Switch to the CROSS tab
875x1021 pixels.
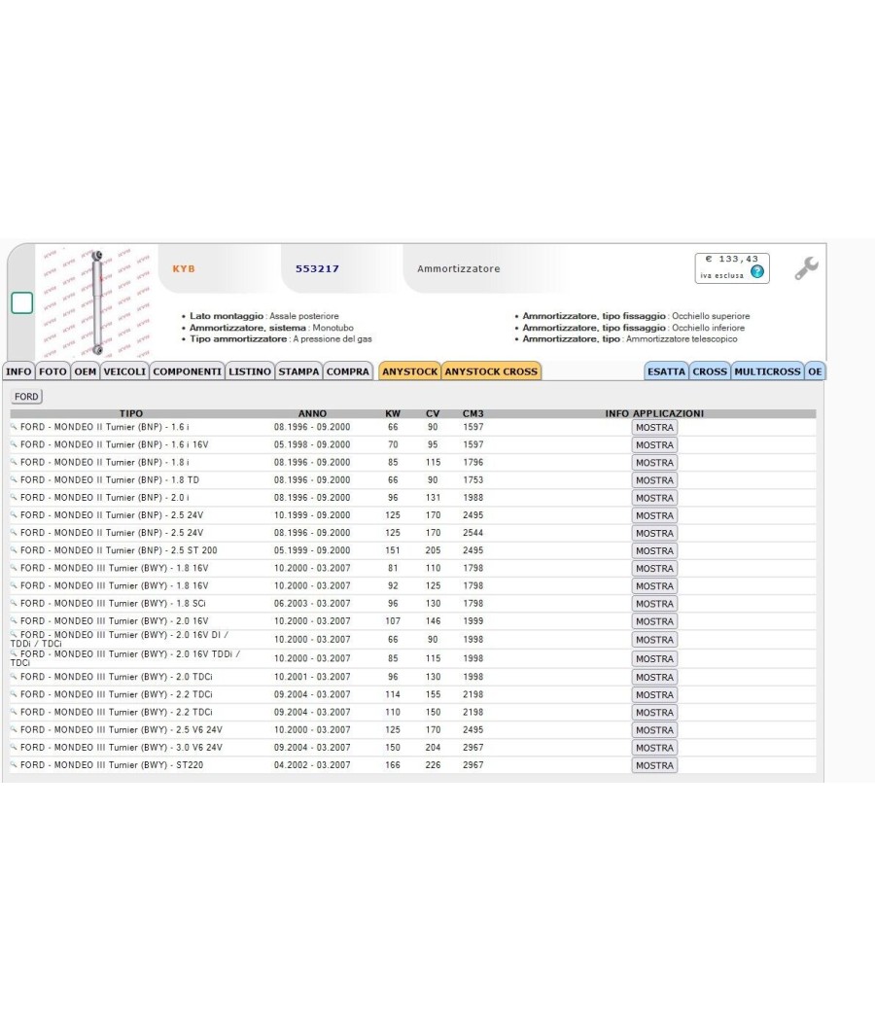pos(710,371)
